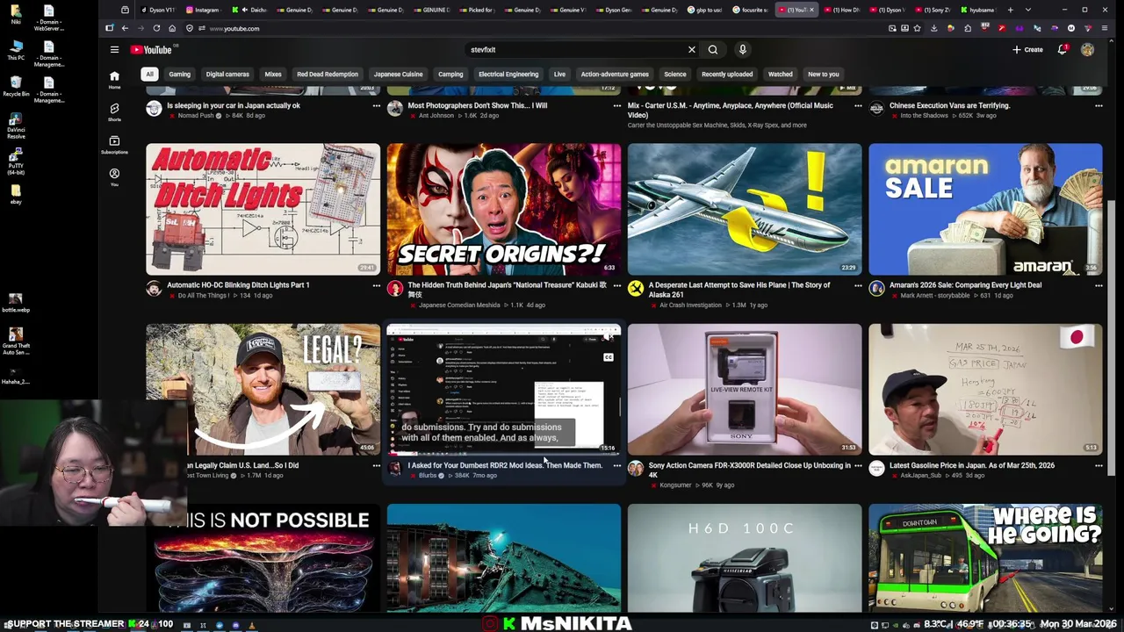Open the H6D 100C camera thumbnail
The height and width of the screenshot is (632, 1124).
tap(745, 558)
